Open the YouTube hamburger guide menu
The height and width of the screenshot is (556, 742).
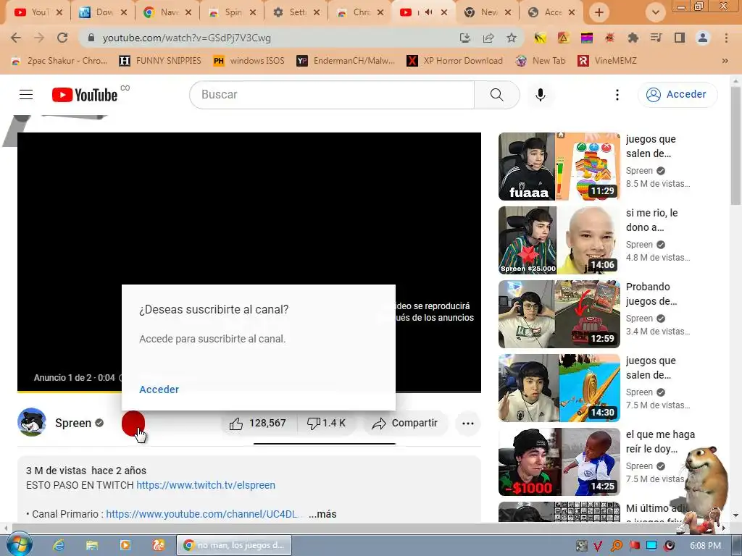[26, 95]
